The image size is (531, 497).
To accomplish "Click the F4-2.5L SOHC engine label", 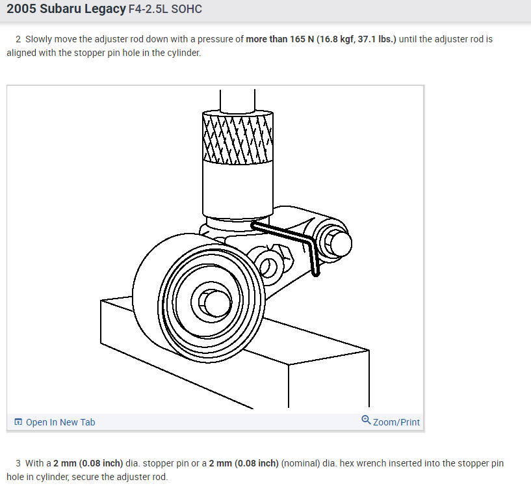I will click(165, 9).
